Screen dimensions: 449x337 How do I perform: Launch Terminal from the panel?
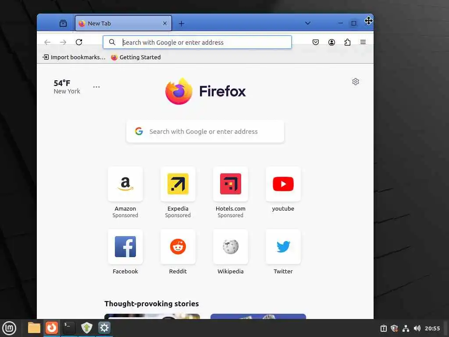click(x=69, y=328)
